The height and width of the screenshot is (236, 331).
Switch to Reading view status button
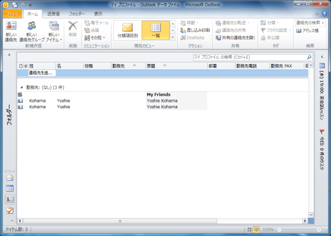[256, 230]
